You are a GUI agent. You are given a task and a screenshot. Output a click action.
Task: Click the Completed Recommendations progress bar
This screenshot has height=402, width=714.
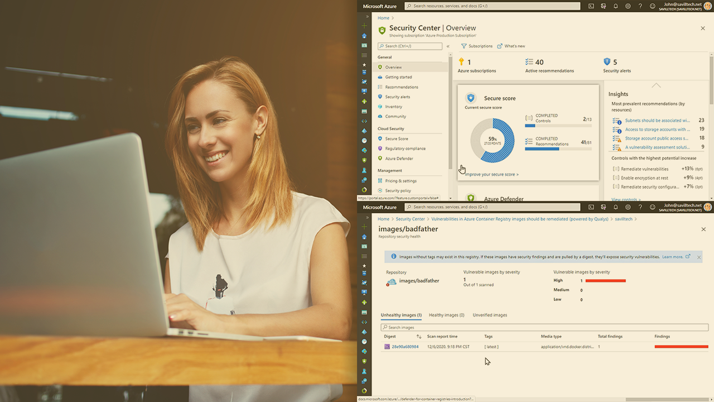pos(550,149)
